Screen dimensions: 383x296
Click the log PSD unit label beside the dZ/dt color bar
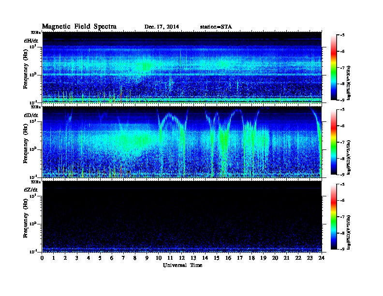(x=349, y=232)
